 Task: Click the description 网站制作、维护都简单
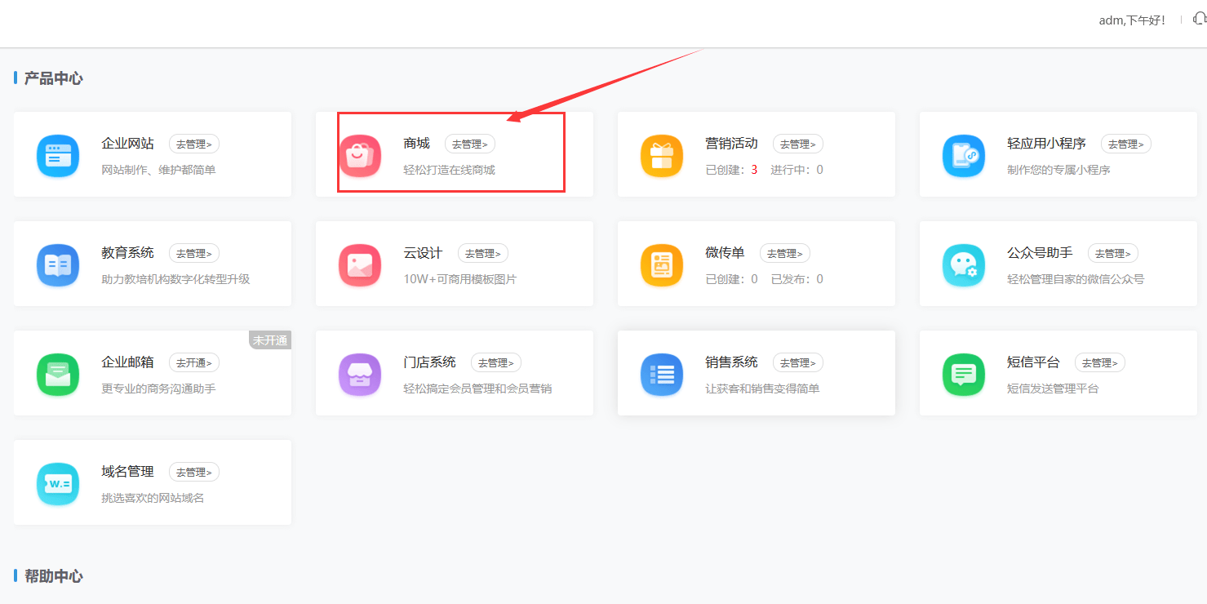pyautogui.click(x=158, y=170)
